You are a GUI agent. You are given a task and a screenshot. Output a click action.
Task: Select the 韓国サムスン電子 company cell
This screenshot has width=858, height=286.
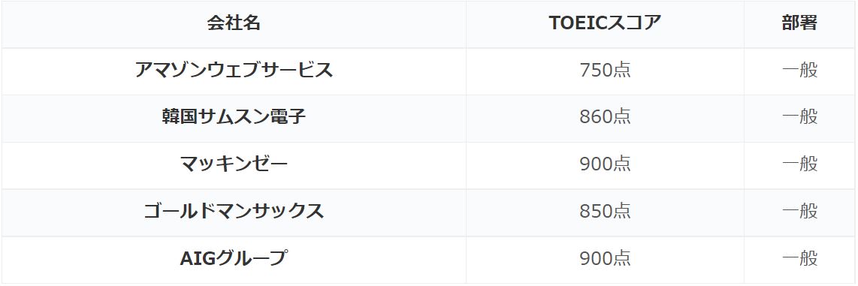pyautogui.click(x=234, y=118)
